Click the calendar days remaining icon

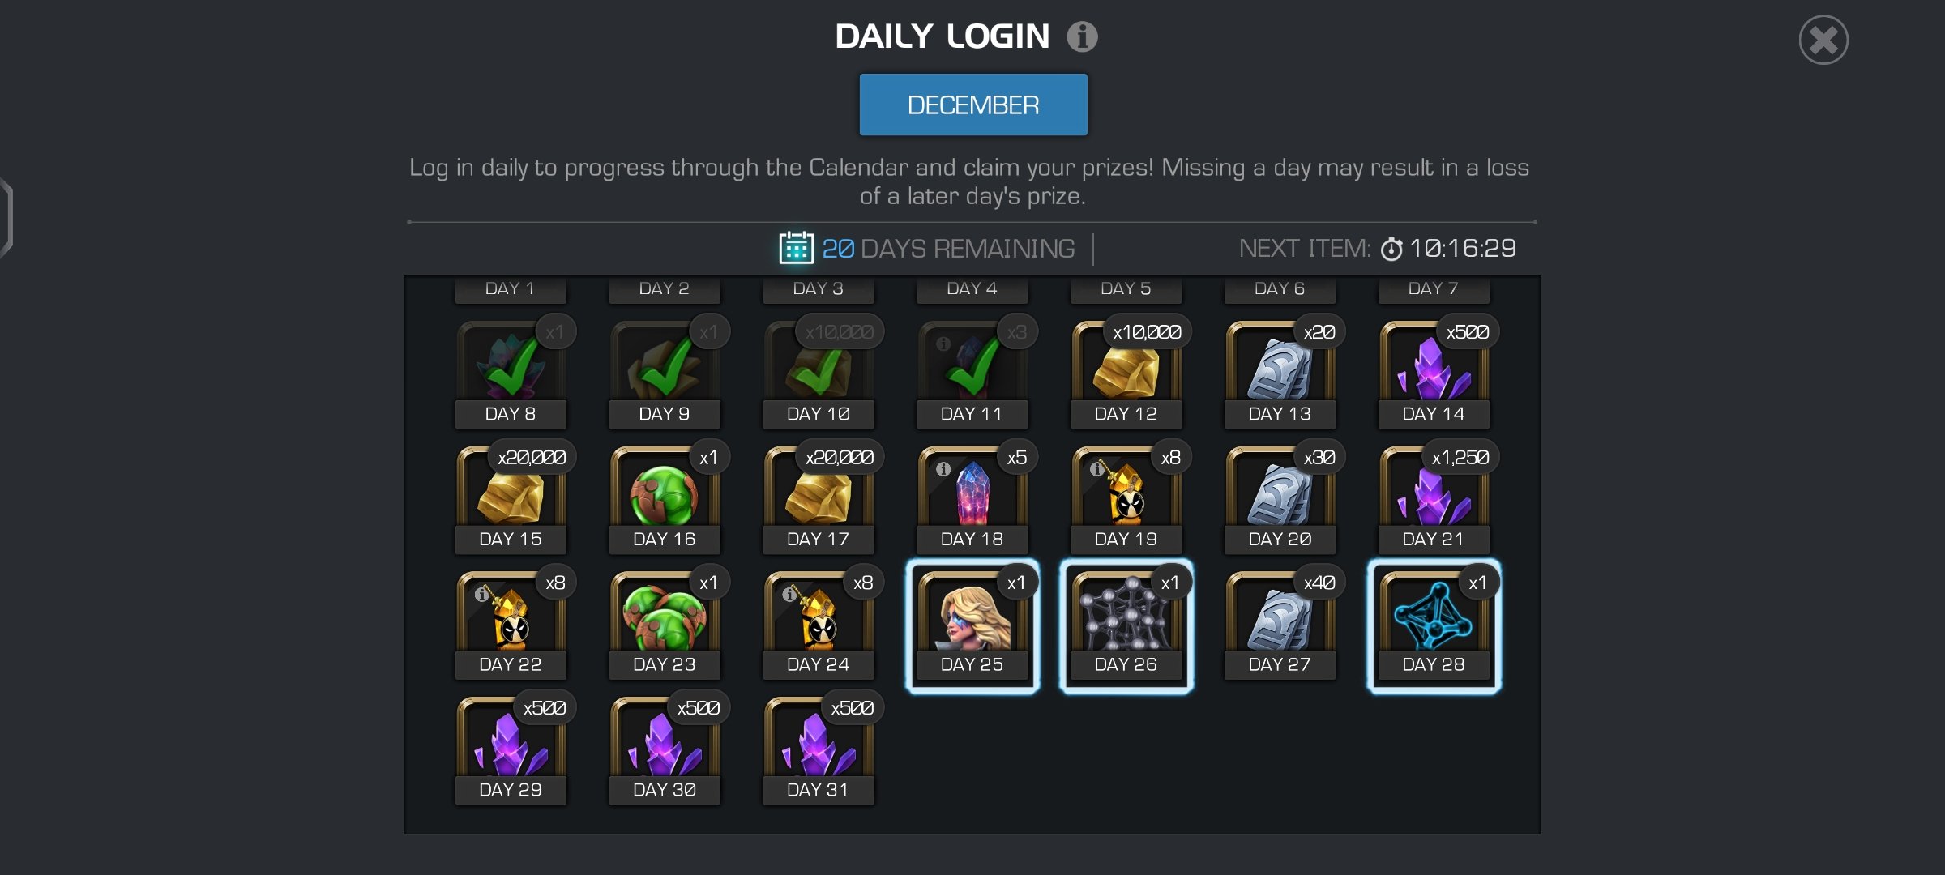point(796,248)
